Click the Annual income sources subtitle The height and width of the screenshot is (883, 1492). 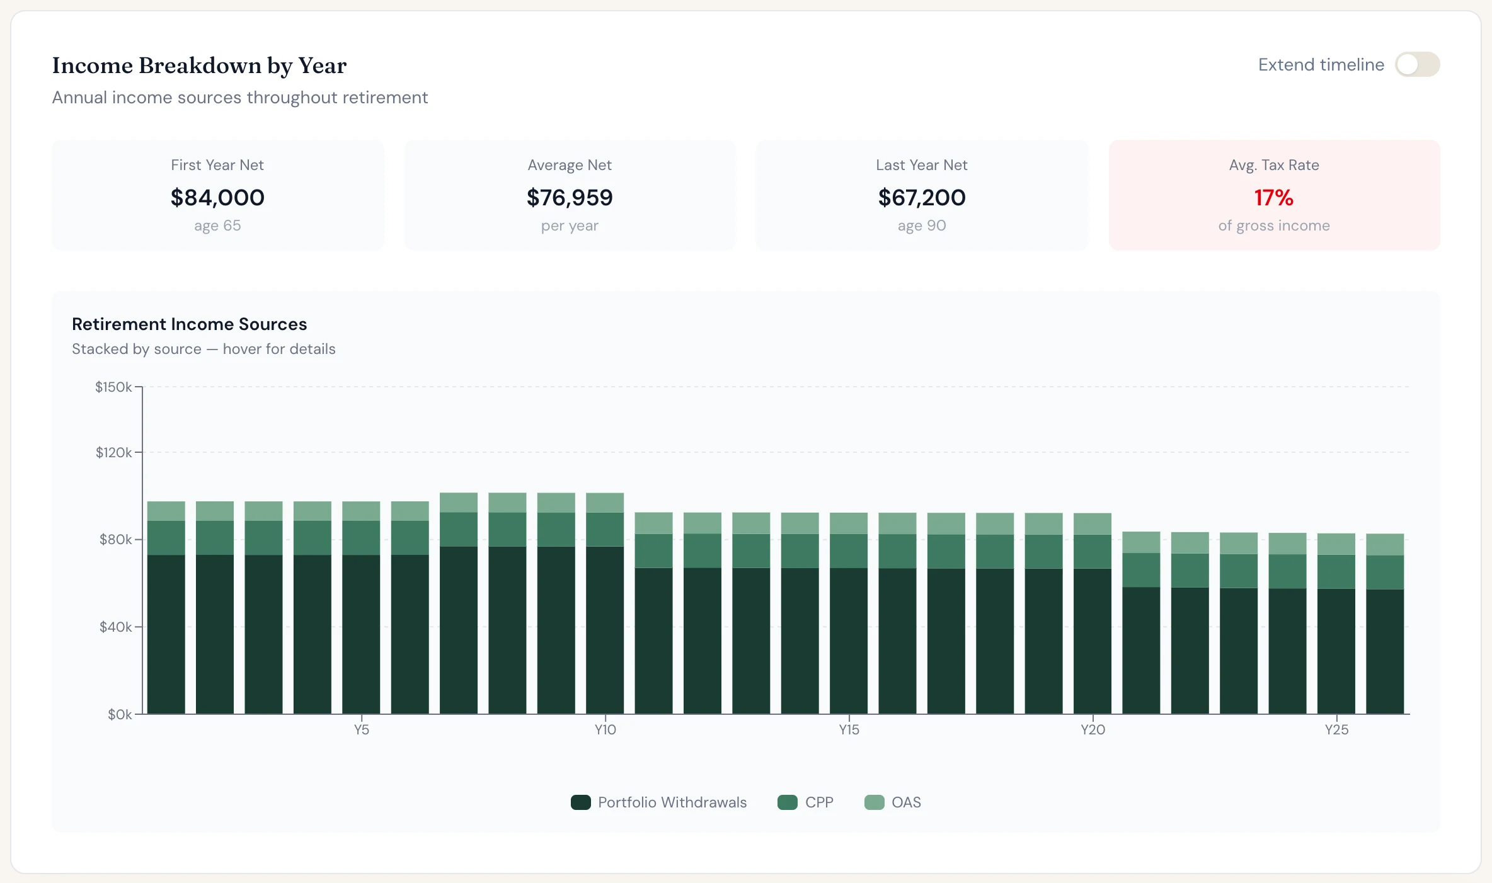pyautogui.click(x=239, y=98)
